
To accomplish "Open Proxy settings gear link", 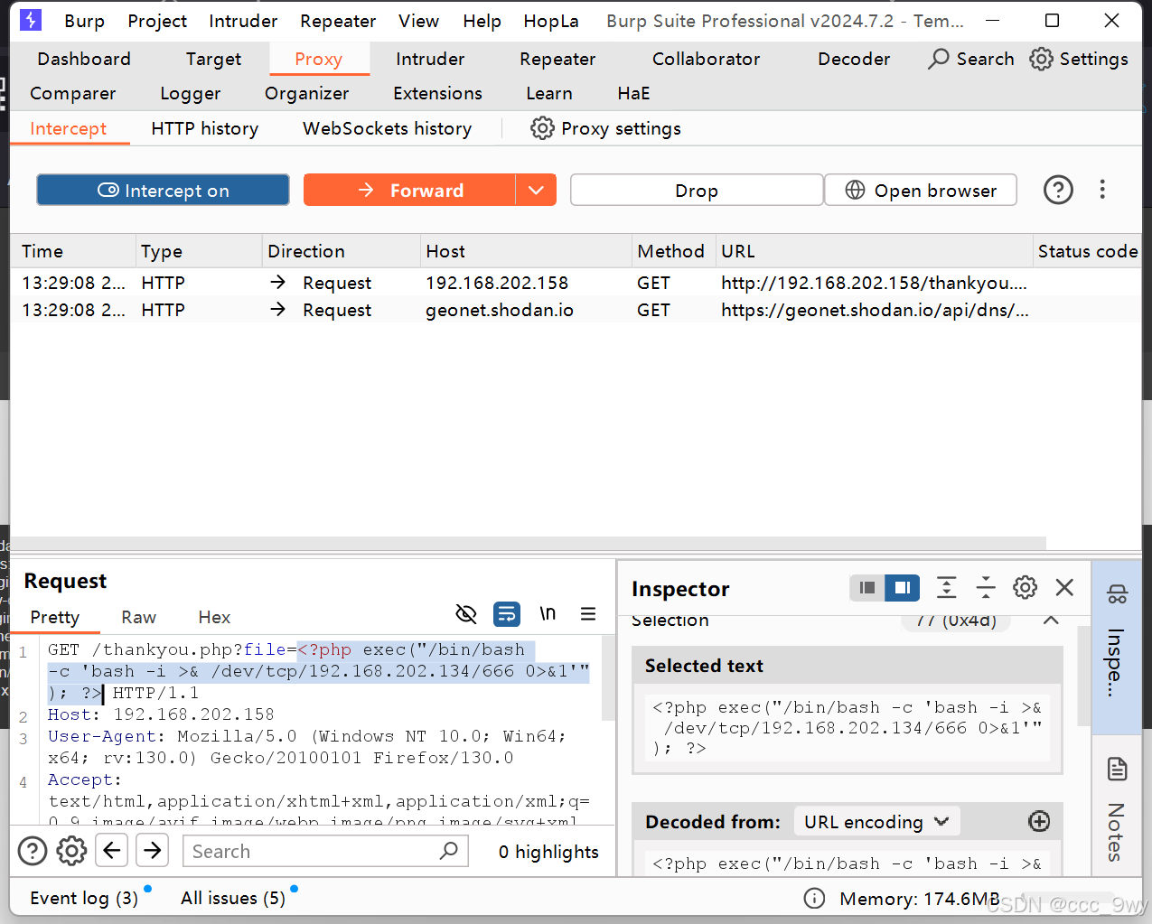I will point(605,128).
